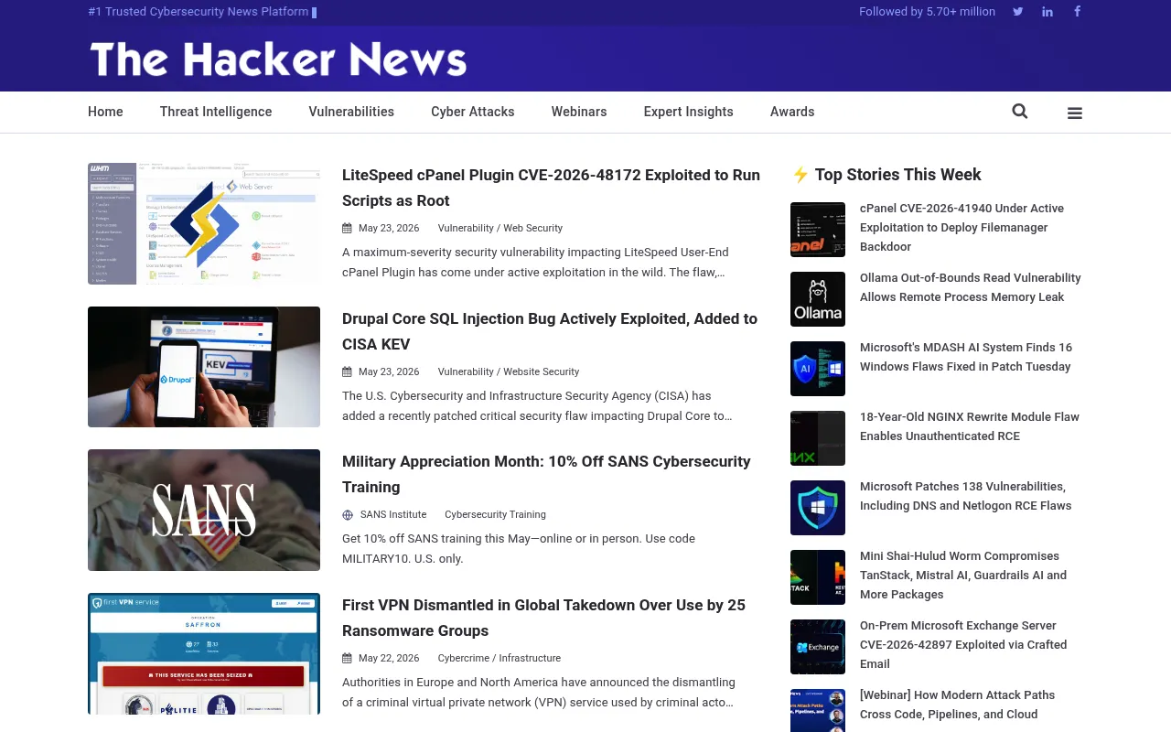Image resolution: width=1171 pixels, height=732 pixels.
Task: Open the Facebook profile icon
Action: coord(1078,12)
